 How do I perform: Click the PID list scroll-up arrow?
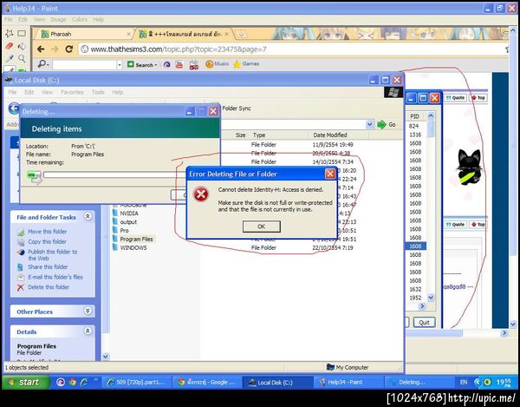[x=431, y=116]
